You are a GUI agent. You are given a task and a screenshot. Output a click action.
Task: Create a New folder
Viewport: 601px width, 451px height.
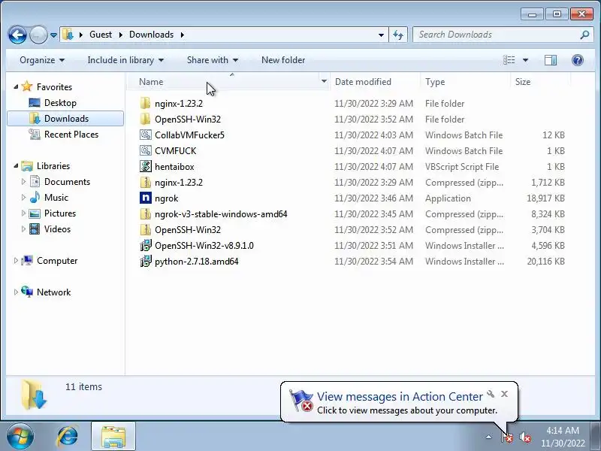coord(283,60)
